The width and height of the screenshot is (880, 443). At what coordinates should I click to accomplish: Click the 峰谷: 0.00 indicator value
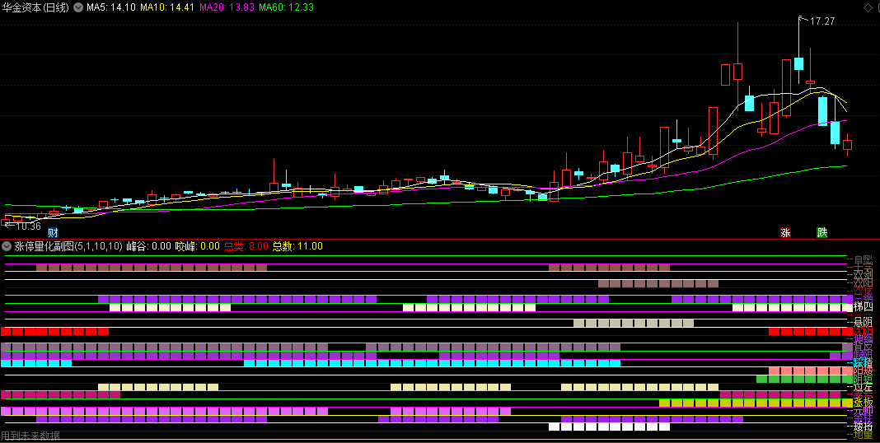pyautogui.click(x=148, y=246)
